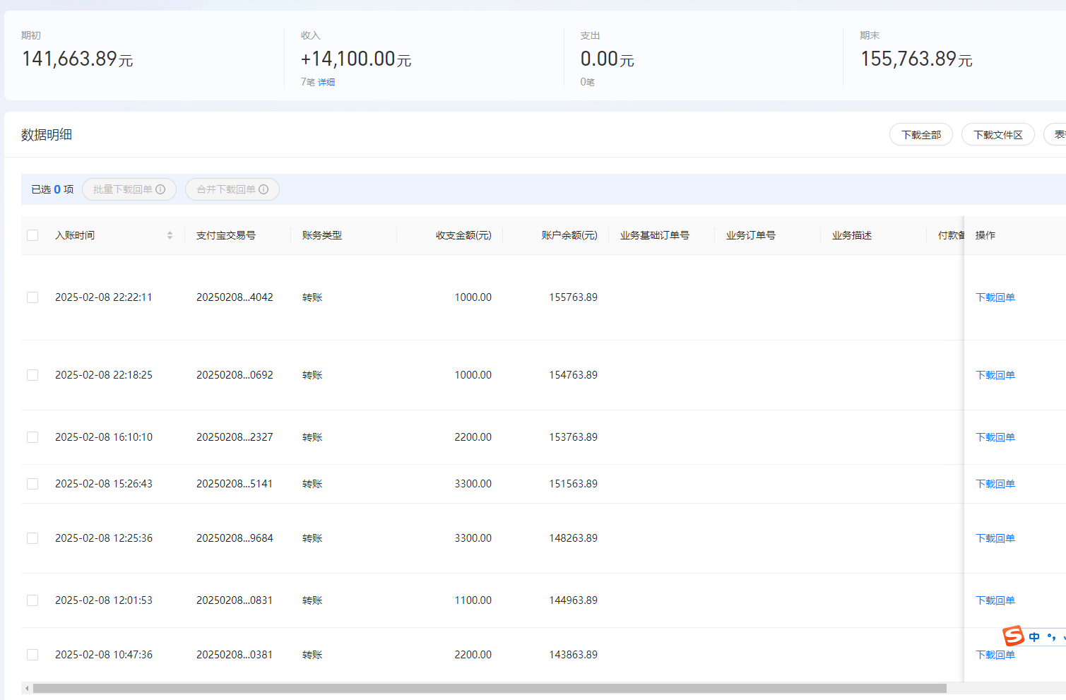The image size is (1066, 700).
Task: Click the 合并下载回单 button
Action: [226, 189]
